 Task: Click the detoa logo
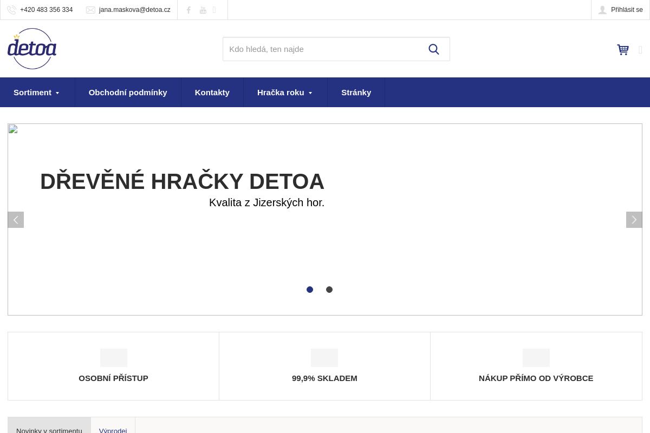click(x=32, y=49)
